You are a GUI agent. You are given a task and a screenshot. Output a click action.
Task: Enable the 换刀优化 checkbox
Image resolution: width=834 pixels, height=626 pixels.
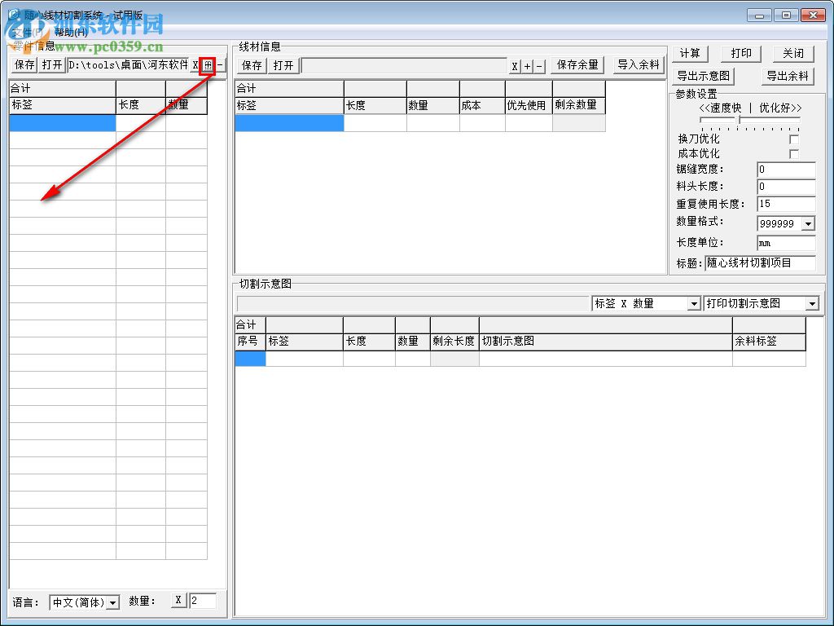coord(794,139)
